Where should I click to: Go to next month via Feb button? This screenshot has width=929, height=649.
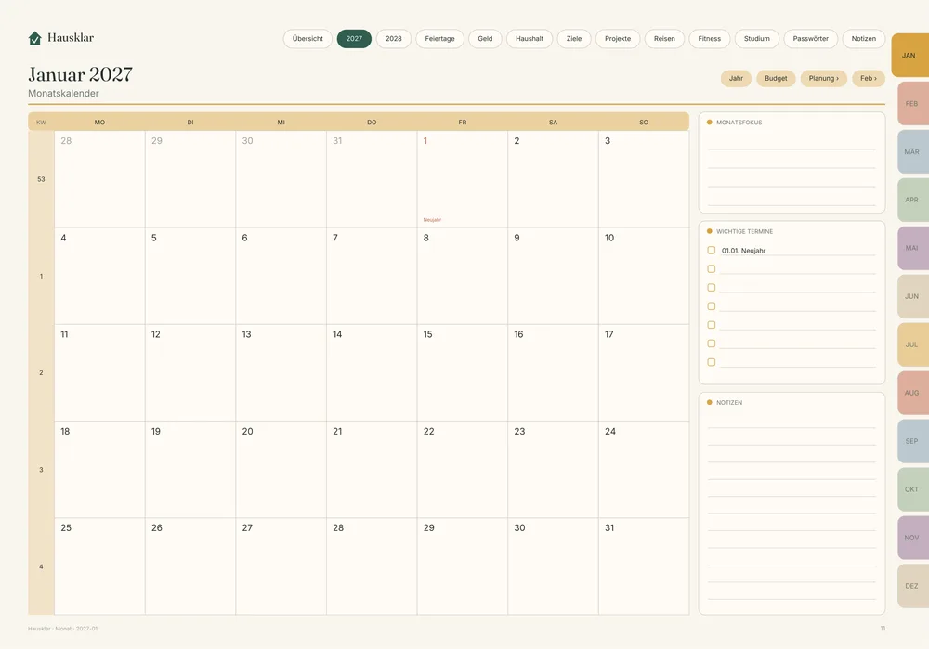click(x=869, y=79)
